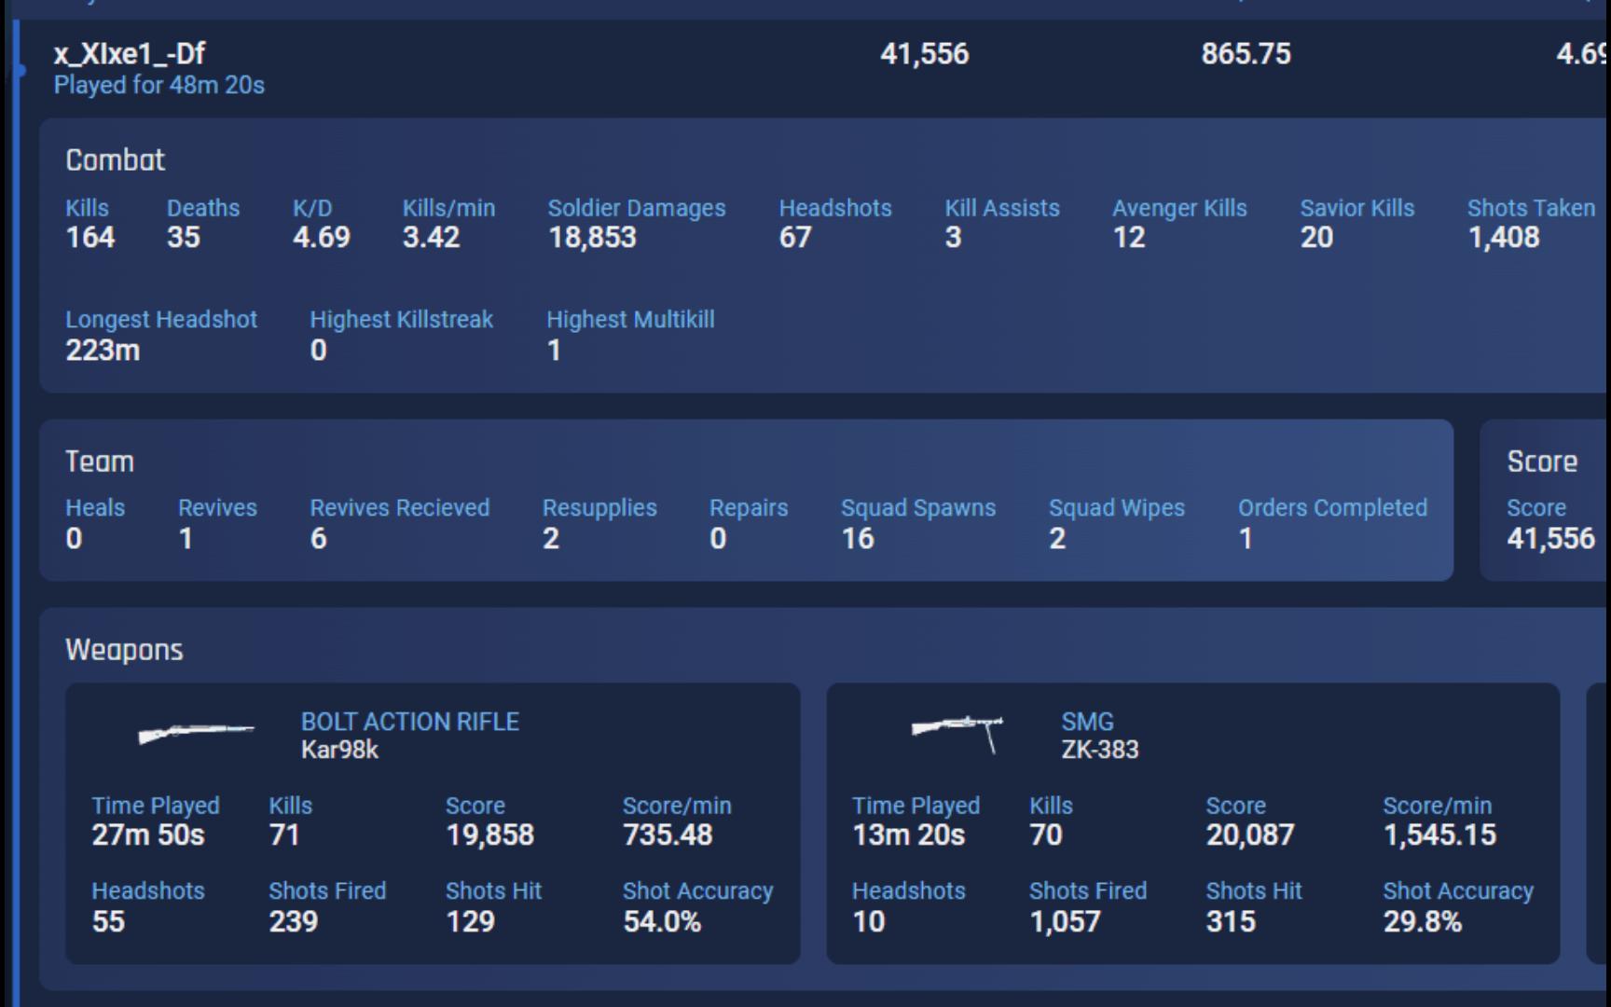Click the Team section heading
This screenshot has height=1007, width=1611.
pos(100,462)
